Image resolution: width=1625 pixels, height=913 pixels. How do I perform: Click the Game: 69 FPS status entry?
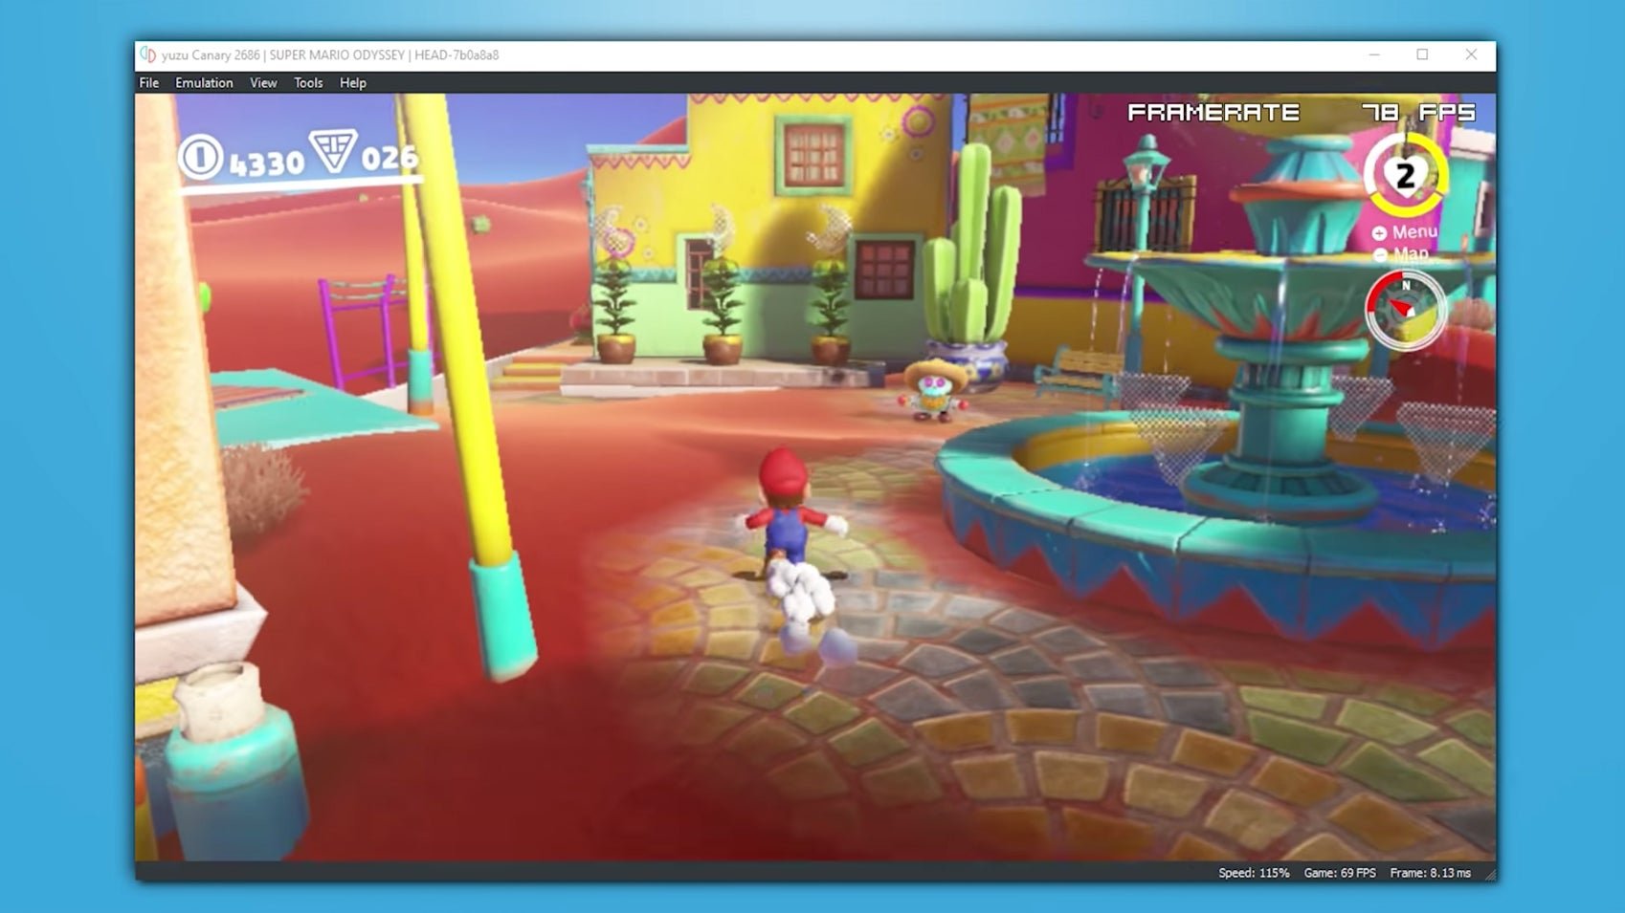[1340, 873]
